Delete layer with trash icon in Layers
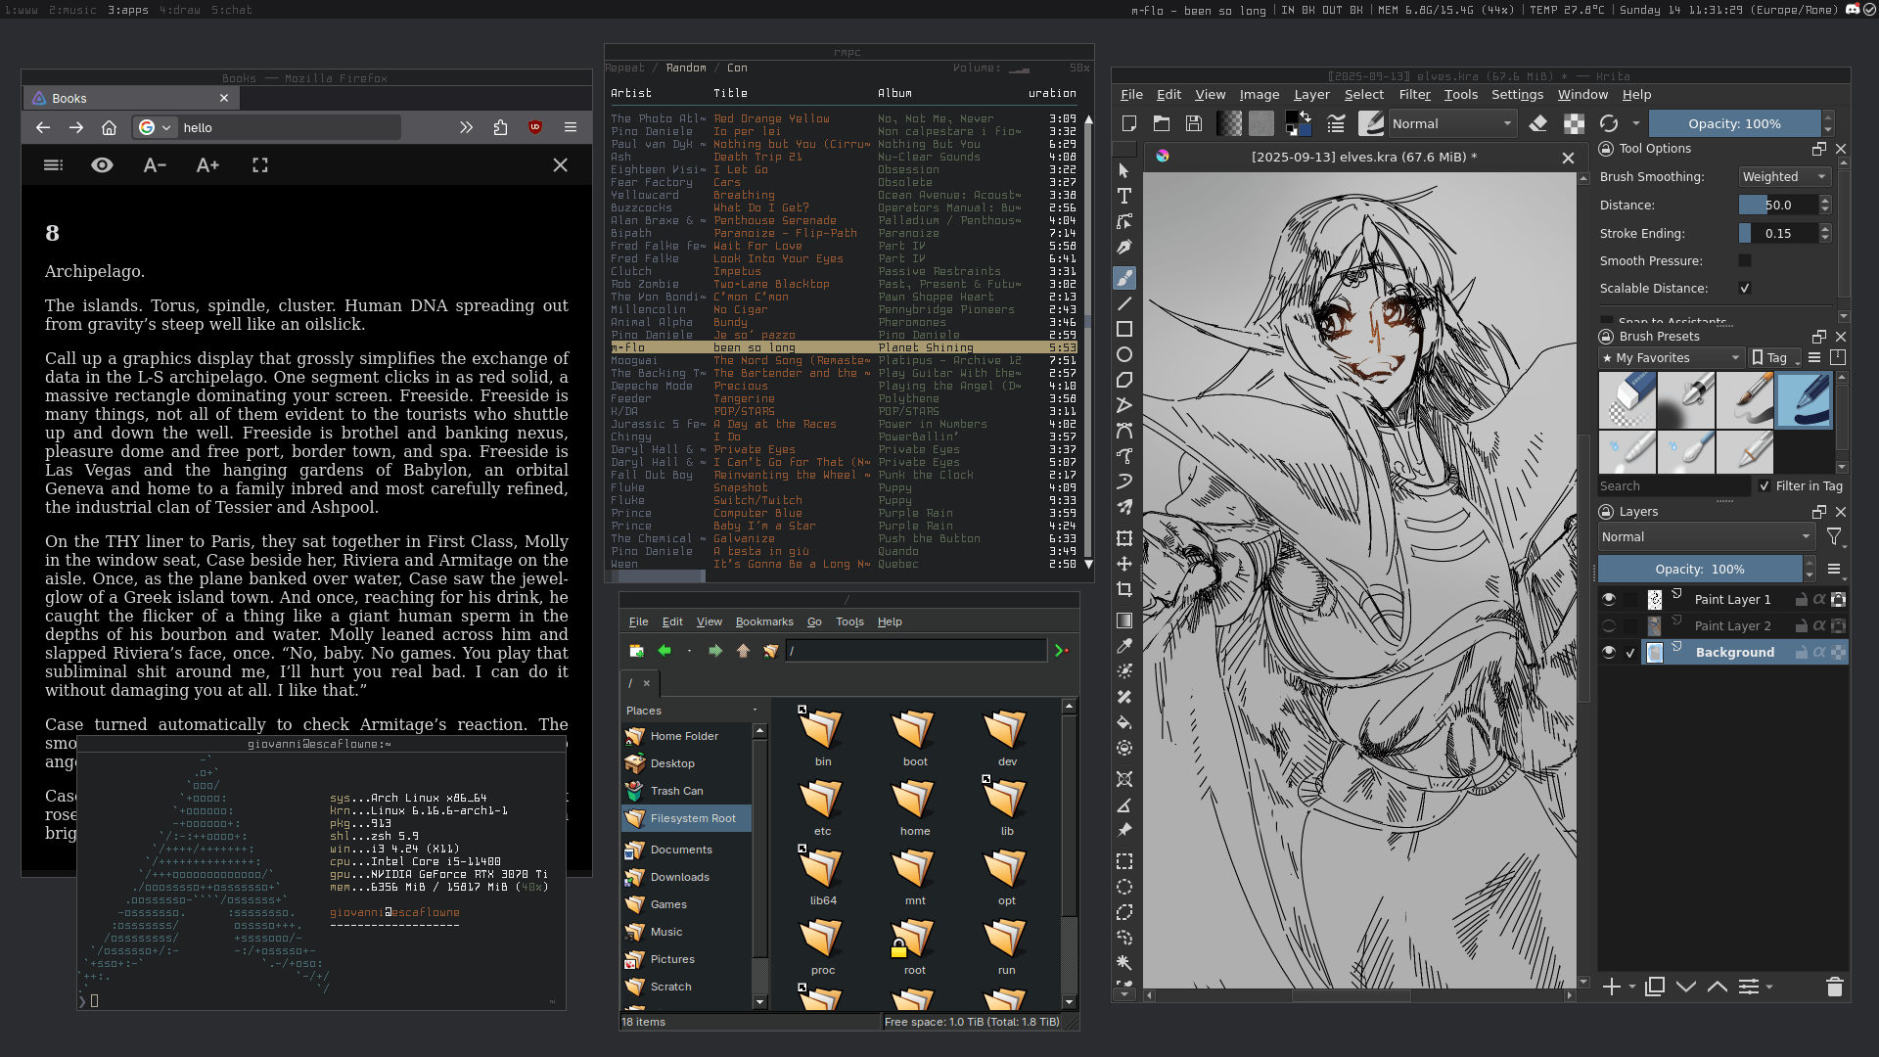 [x=1834, y=987]
